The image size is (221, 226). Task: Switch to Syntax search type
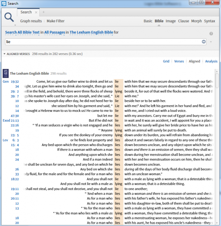(209, 21)
